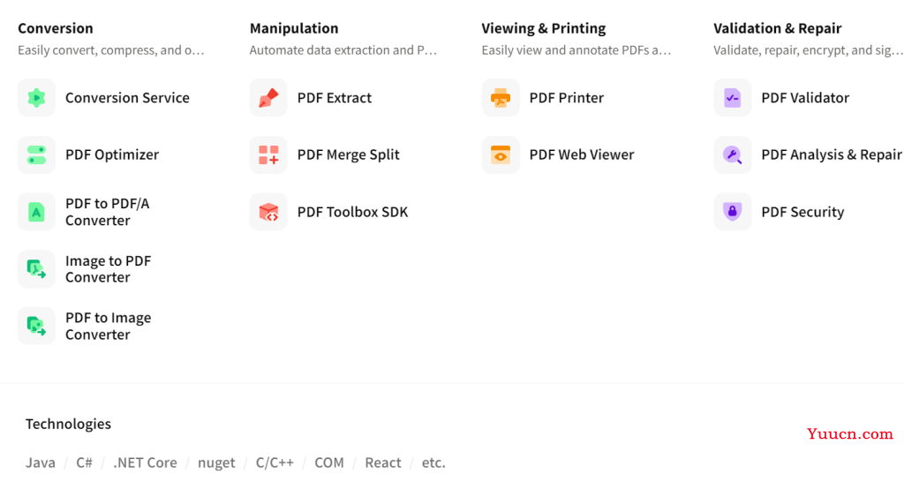Image resolution: width=904 pixels, height=482 pixels.
Task: Click the .NET Core technology link
Action: (146, 463)
